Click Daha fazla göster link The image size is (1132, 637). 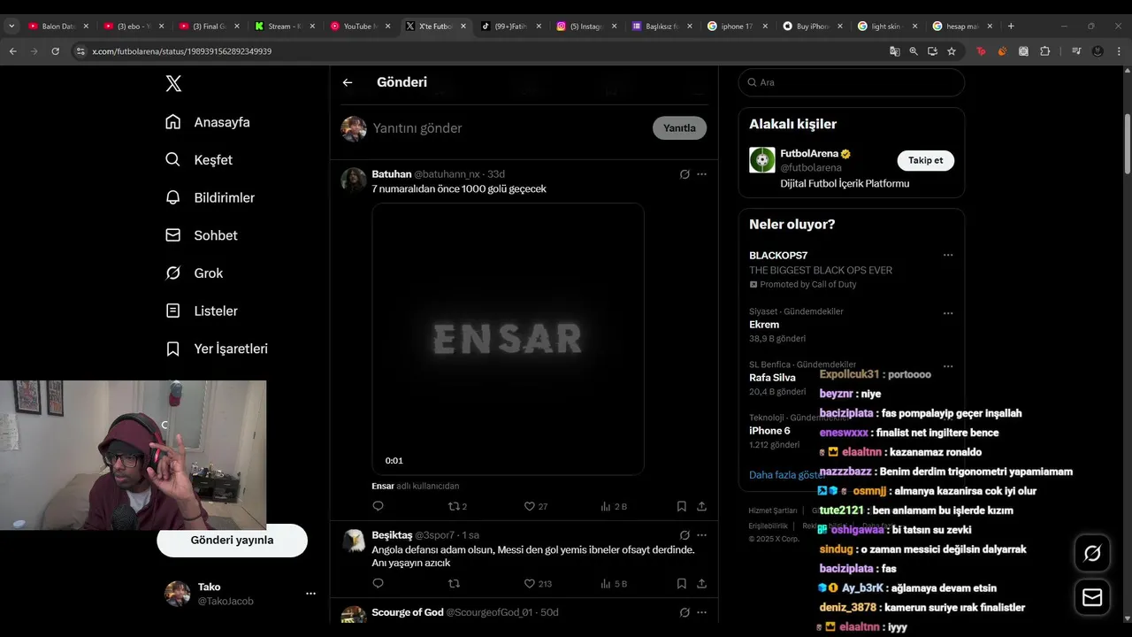(786, 475)
